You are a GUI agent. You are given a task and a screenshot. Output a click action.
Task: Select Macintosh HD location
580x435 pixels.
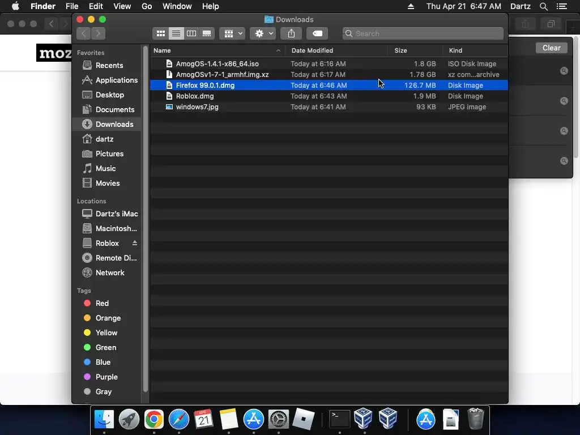pyautogui.click(x=107, y=229)
